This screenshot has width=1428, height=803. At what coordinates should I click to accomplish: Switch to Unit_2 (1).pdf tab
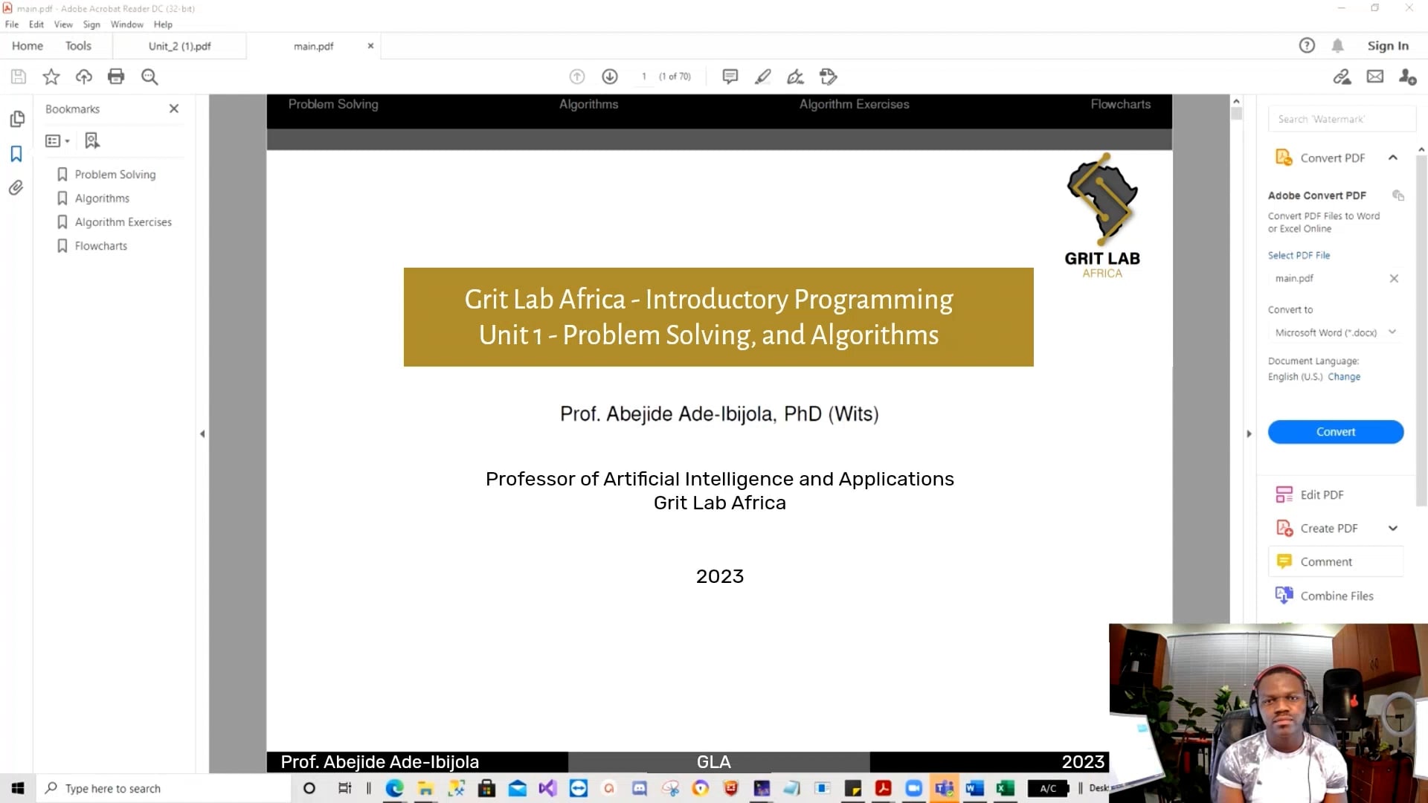(179, 46)
